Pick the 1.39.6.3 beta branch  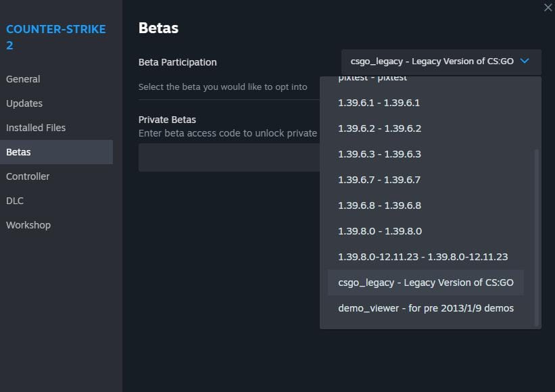(x=379, y=154)
